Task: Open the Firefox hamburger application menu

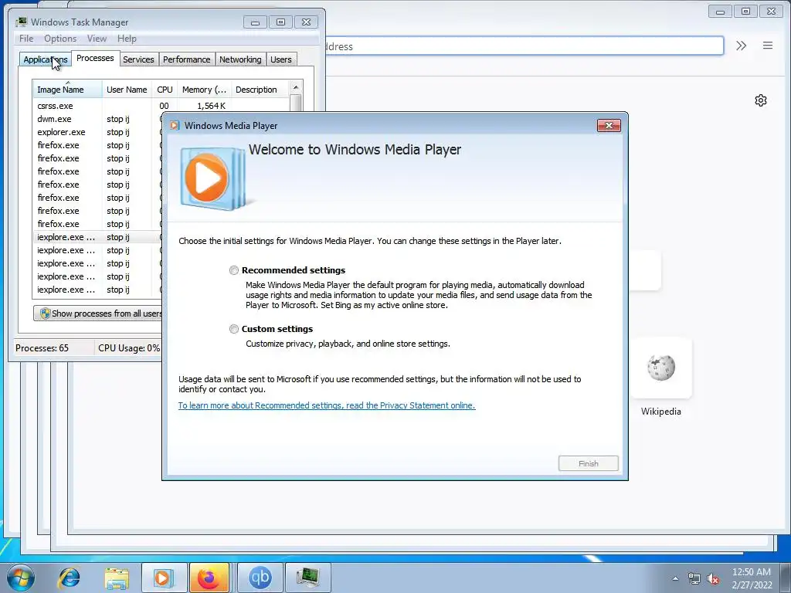Action: (768, 46)
